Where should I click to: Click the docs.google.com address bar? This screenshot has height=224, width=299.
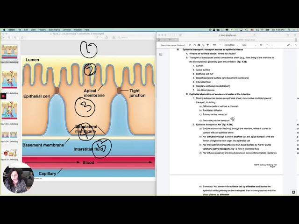click(x=228, y=35)
